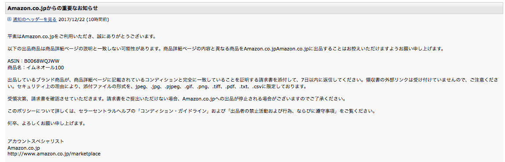This screenshot has height=162, width=505.
Task: Click the greeting line 平素はAmazon.co.jpをご利用いただき
Action: [84, 37]
